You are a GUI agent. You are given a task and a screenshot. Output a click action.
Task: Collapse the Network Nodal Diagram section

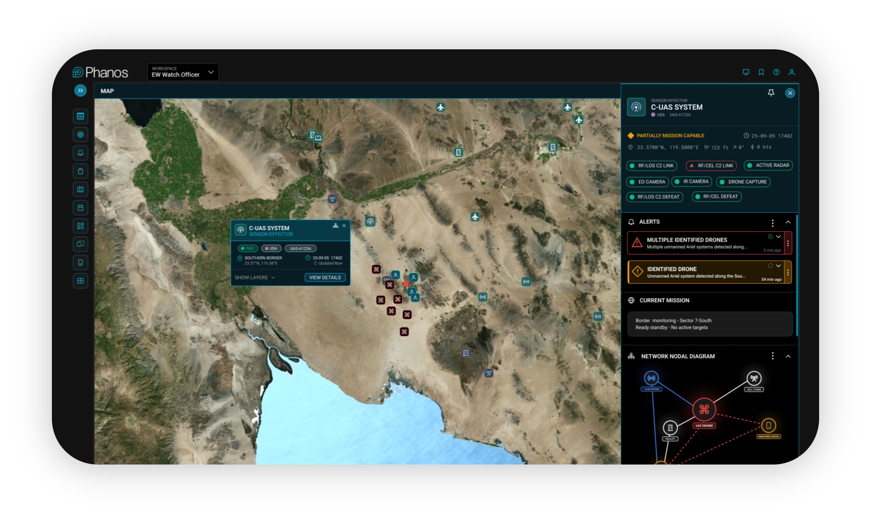788,356
